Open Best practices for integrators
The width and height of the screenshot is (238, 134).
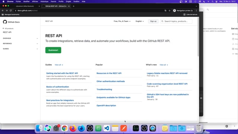click(60, 100)
